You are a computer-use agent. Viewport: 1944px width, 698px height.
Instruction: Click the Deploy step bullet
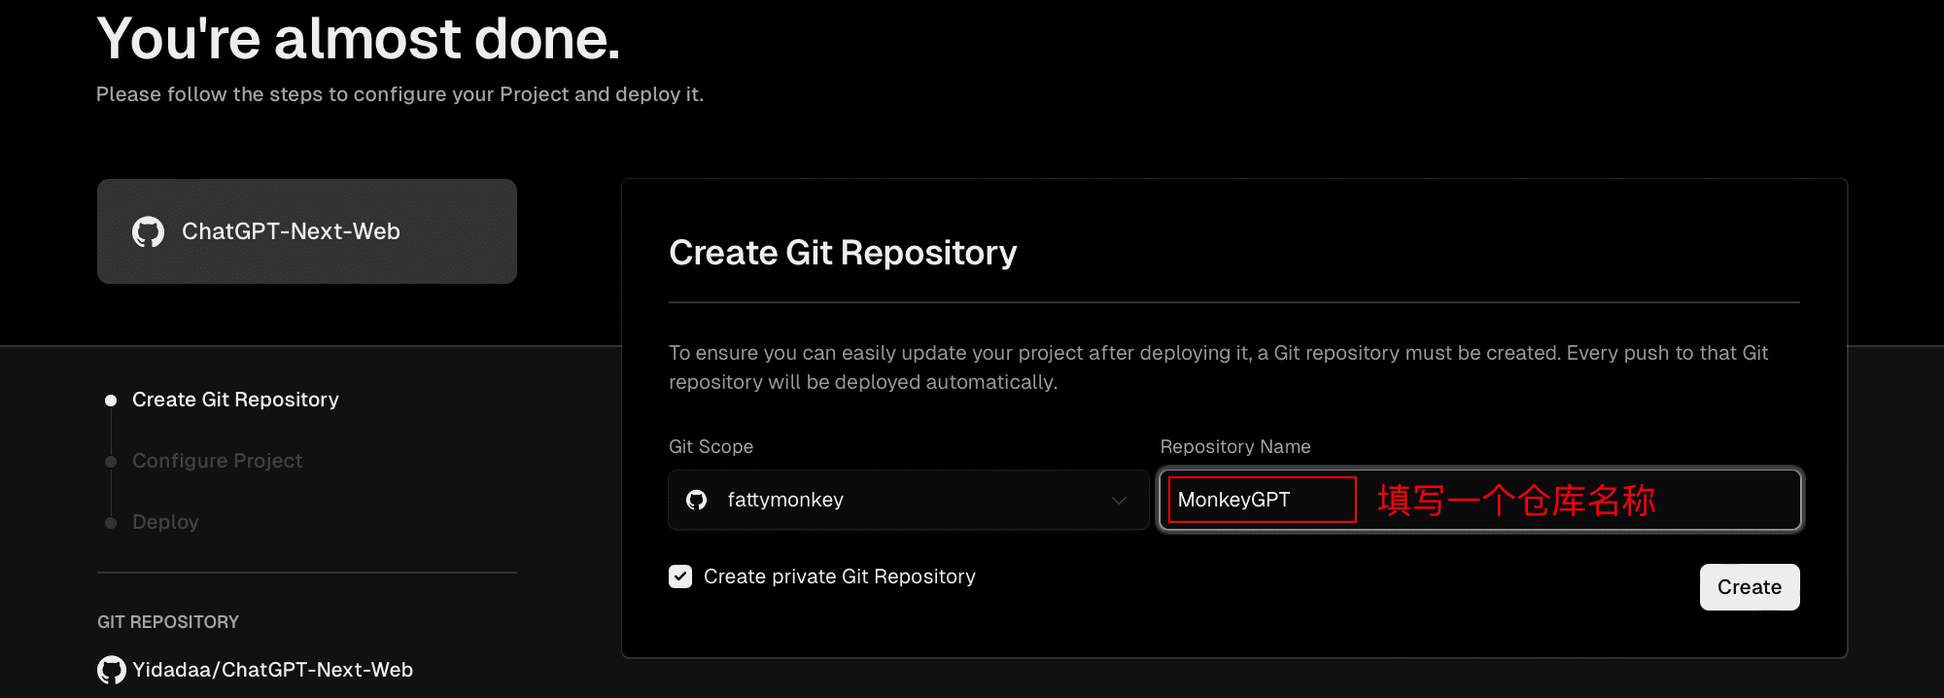click(111, 523)
